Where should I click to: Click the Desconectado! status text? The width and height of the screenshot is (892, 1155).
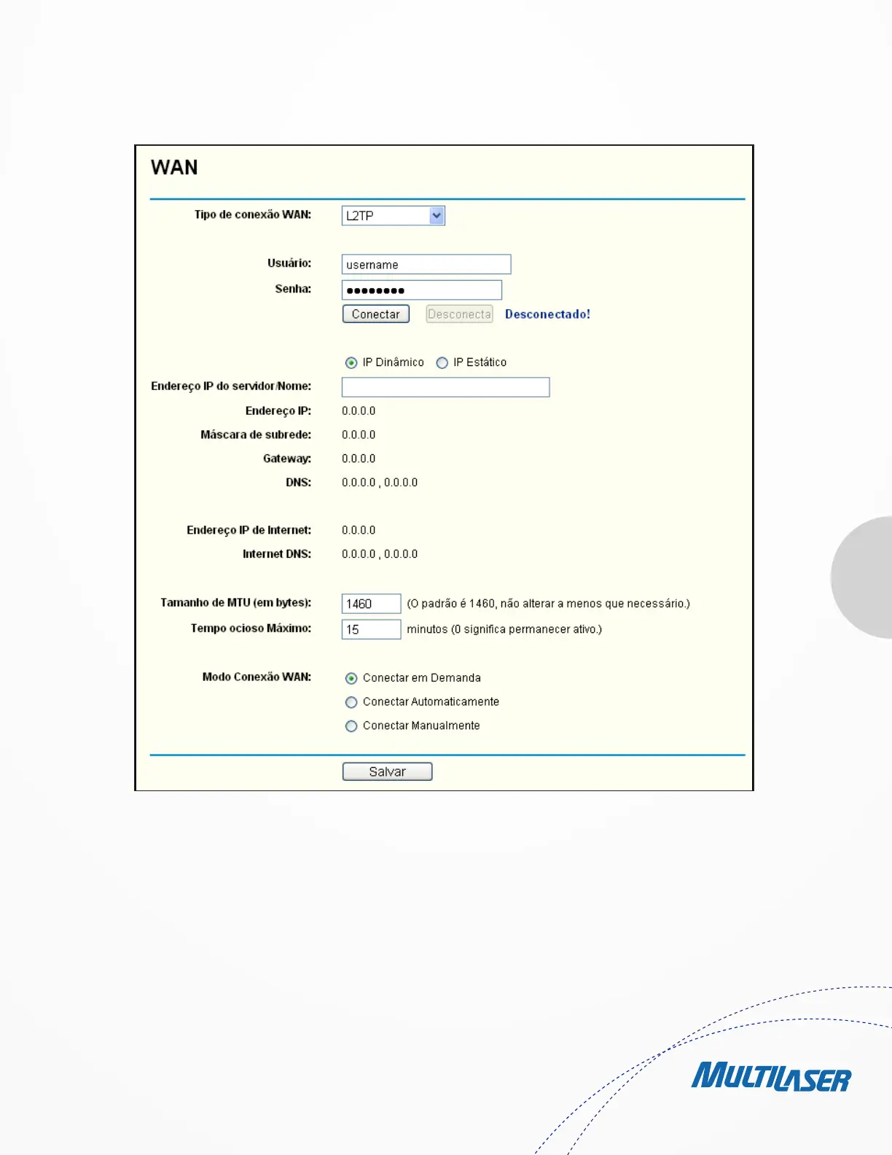(x=547, y=314)
